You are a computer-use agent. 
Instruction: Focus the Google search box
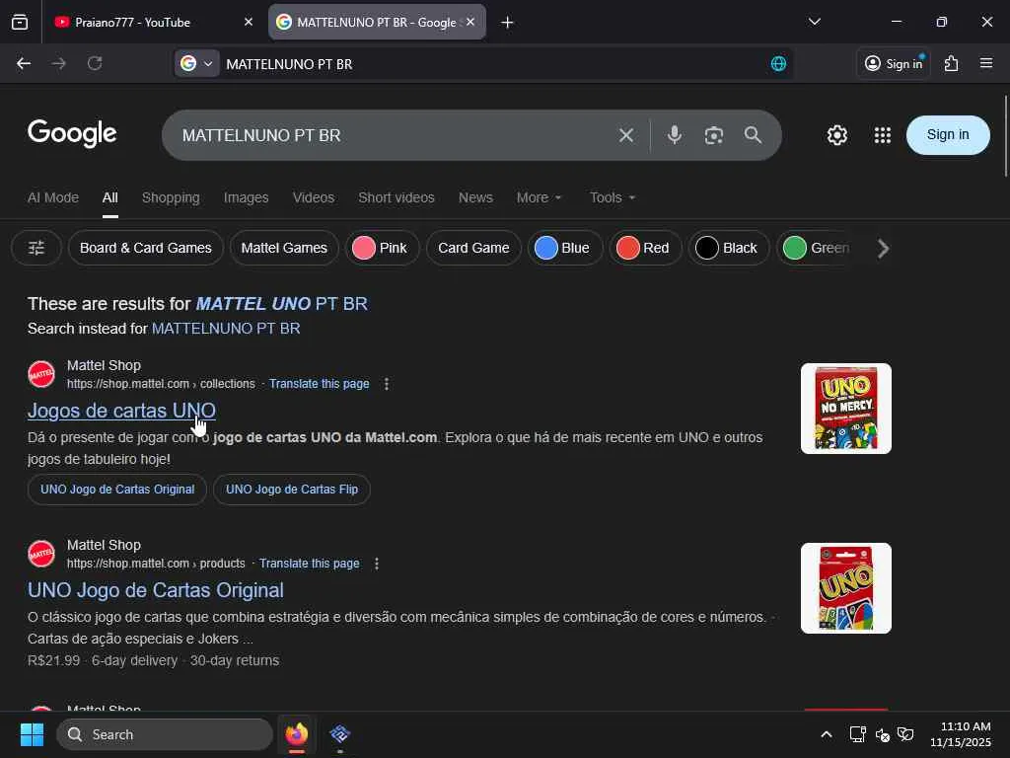click(x=393, y=135)
